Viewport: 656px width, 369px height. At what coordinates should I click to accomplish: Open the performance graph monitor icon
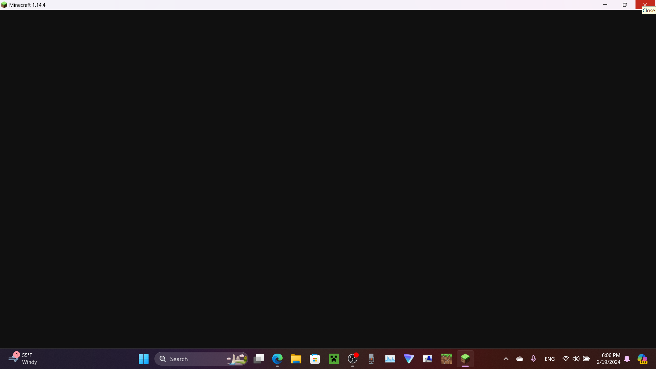pos(390,359)
